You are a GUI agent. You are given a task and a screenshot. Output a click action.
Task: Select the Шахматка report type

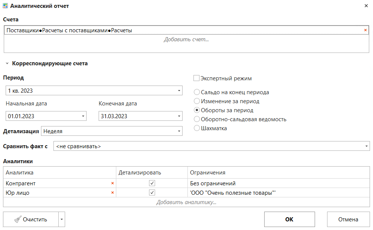196,128
